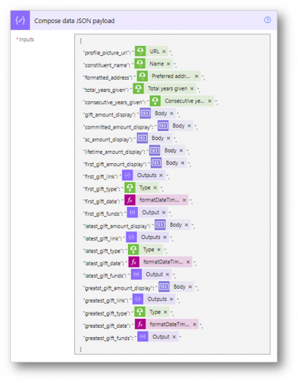Remove the formatDateTime token for latest_gift_date
The width and height of the screenshot is (298, 383).
click(188, 262)
